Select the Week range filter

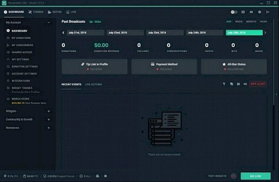[x=239, y=22]
